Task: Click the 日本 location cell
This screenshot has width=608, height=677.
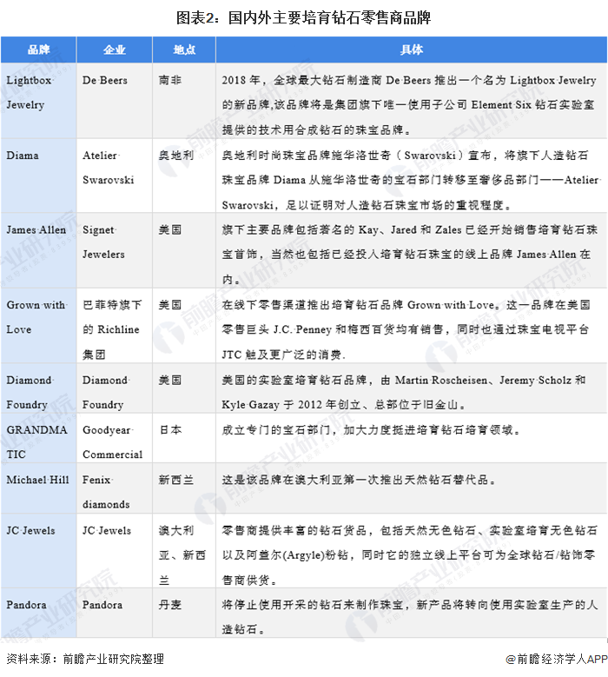Action: click(x=184, y=438)
